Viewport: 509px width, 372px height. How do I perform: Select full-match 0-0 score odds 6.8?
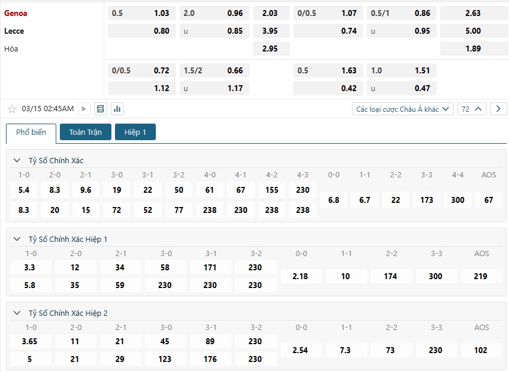(x=334, y=200)
